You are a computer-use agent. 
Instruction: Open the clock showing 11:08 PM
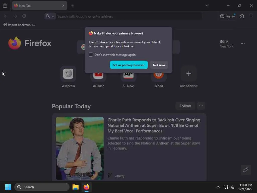click(x=245, y=187)
